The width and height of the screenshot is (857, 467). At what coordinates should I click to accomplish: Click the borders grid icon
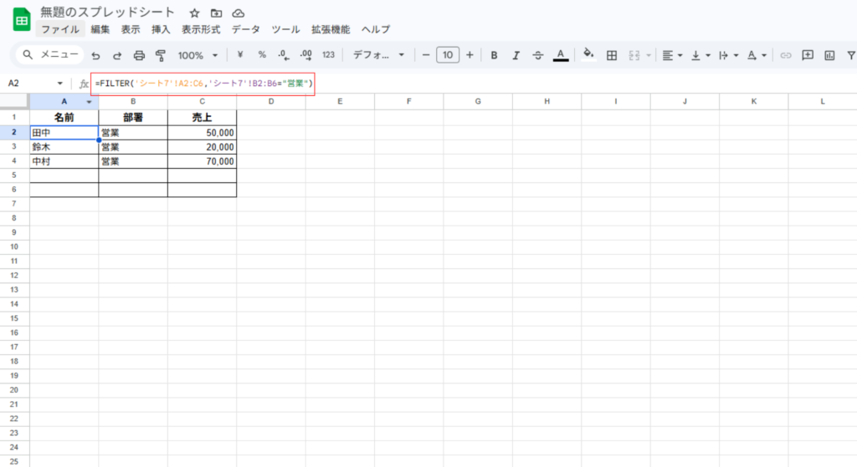tap(612, 55)
